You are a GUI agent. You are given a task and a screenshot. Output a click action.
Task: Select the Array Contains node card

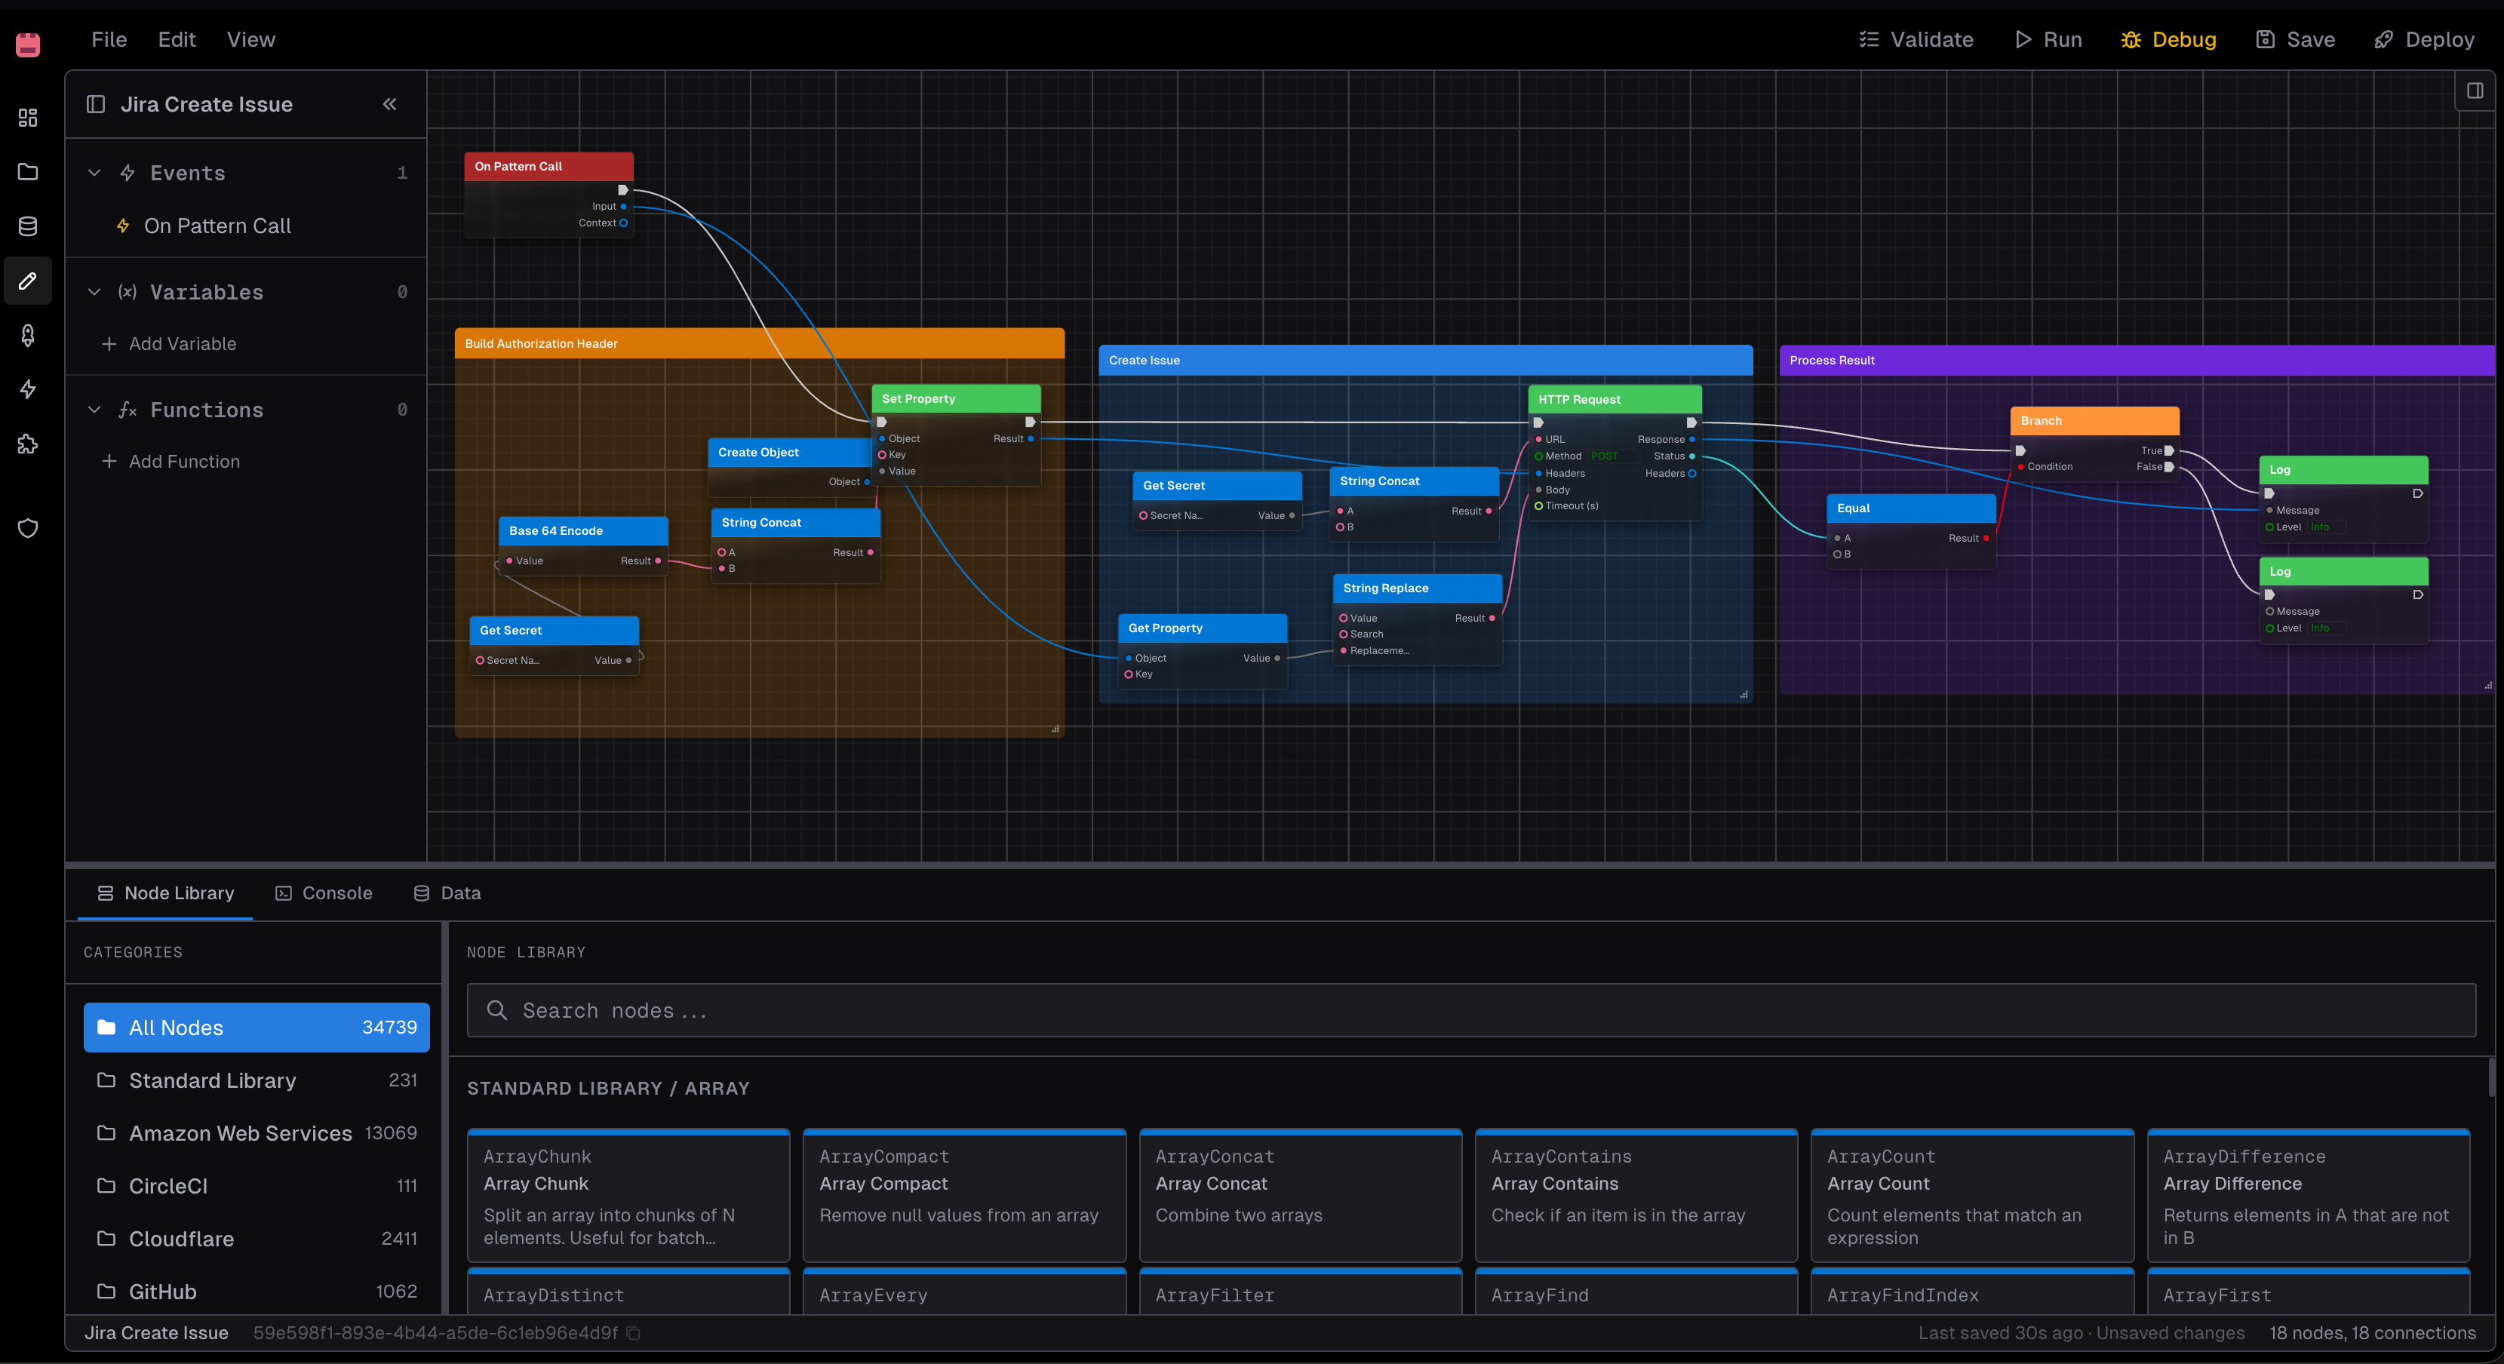[1637, 1195]
